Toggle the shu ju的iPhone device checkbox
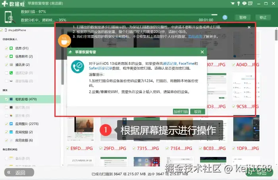 2,30
